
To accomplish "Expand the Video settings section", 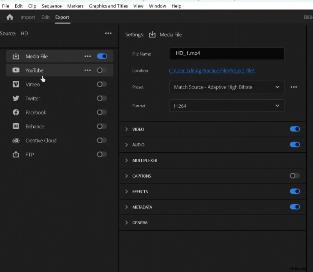I will 126,129.
